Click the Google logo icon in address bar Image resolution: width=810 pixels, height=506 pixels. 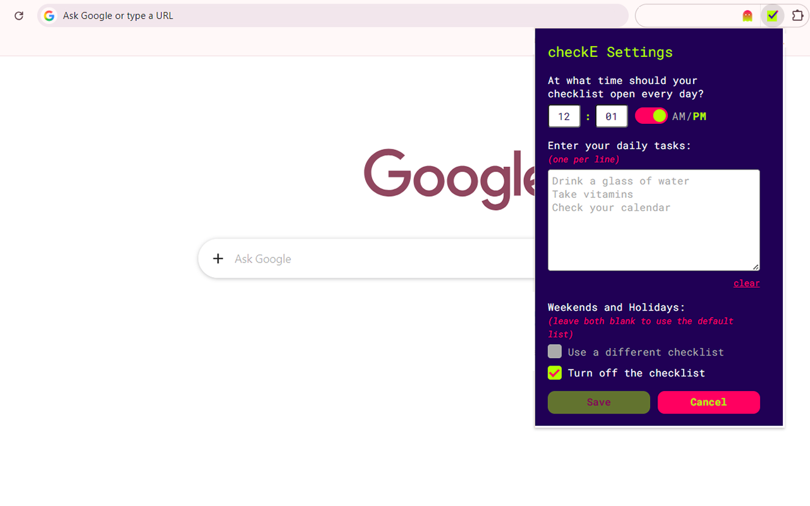point(49,16)
